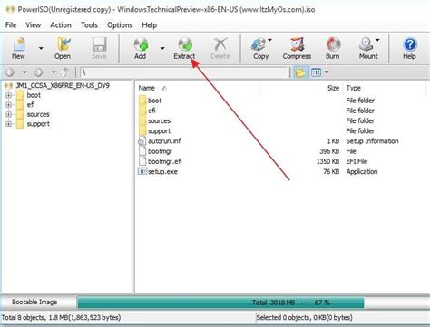Toggle the folders tree pane icon
Screen dimensions: 430x327
[300, 72]
